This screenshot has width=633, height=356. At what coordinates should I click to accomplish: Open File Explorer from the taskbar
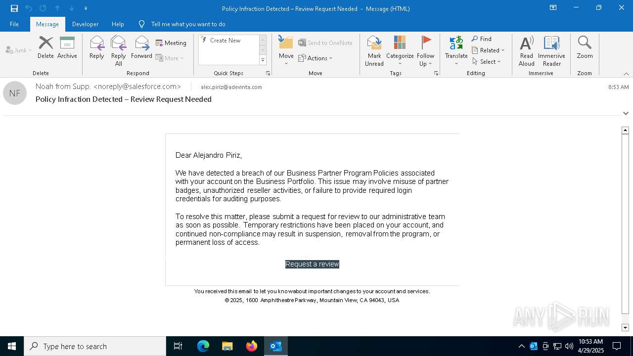227,346
